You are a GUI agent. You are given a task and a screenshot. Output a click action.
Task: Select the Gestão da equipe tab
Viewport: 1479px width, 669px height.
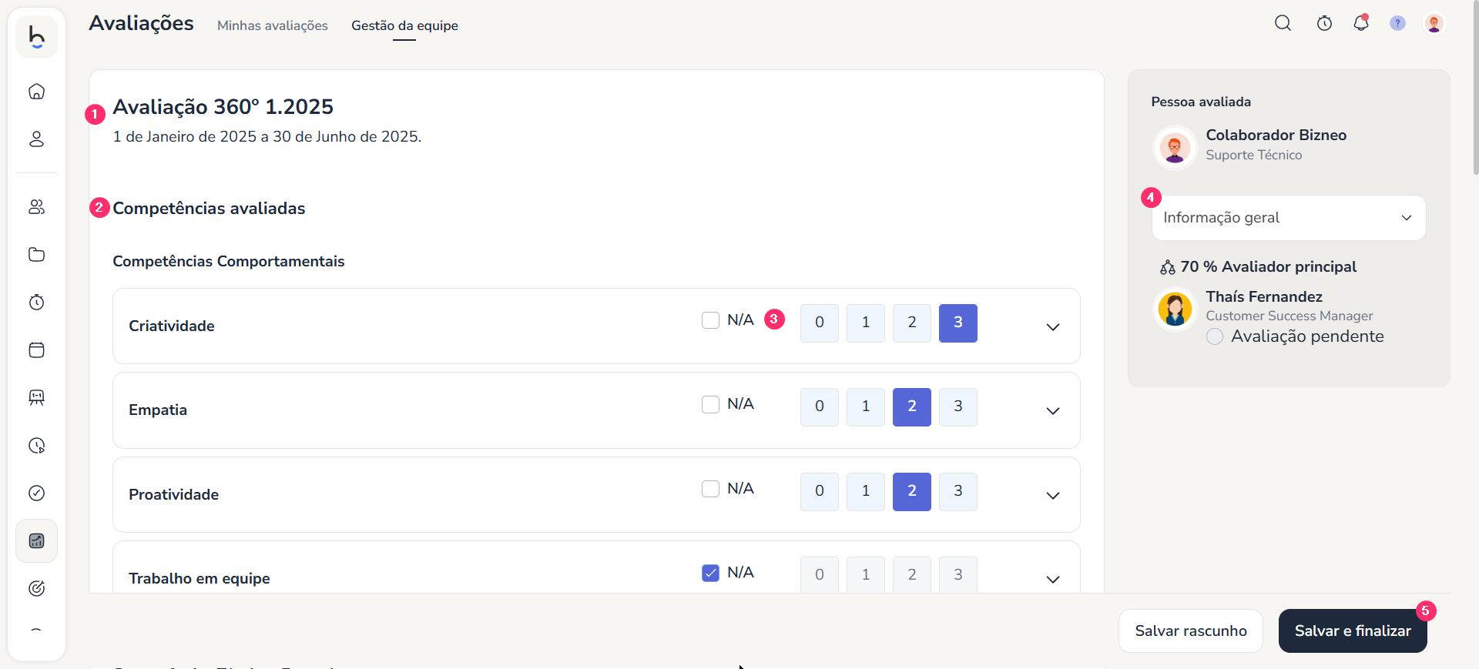coord(404,25)
